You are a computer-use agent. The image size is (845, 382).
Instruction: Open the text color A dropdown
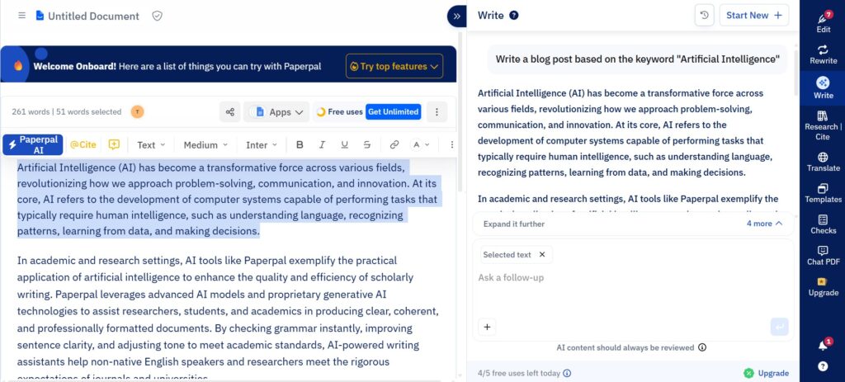tap(421, 144)
